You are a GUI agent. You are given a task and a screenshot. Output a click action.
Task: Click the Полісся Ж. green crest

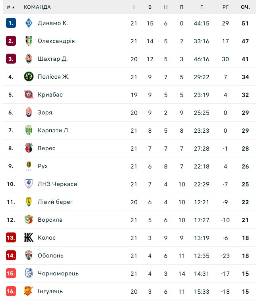[29, 77]
